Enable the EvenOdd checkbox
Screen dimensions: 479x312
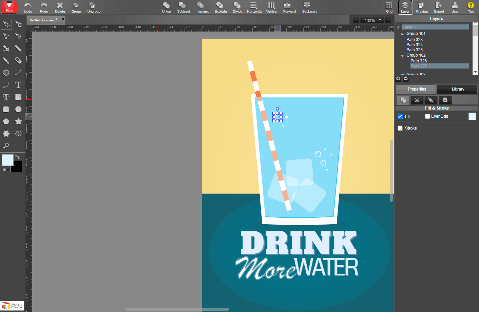tap(427, 116)
